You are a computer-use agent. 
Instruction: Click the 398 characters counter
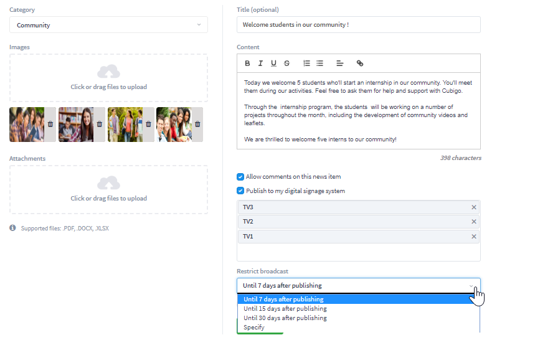[x=461, y=158]
